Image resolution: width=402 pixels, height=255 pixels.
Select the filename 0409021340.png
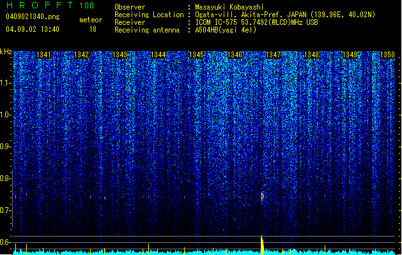coord(33,17)
